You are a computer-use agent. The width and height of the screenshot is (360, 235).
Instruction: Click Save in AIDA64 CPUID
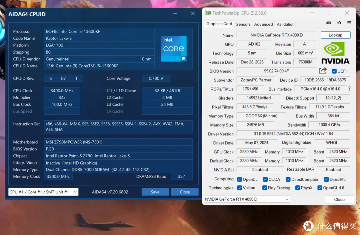[155, 192]
